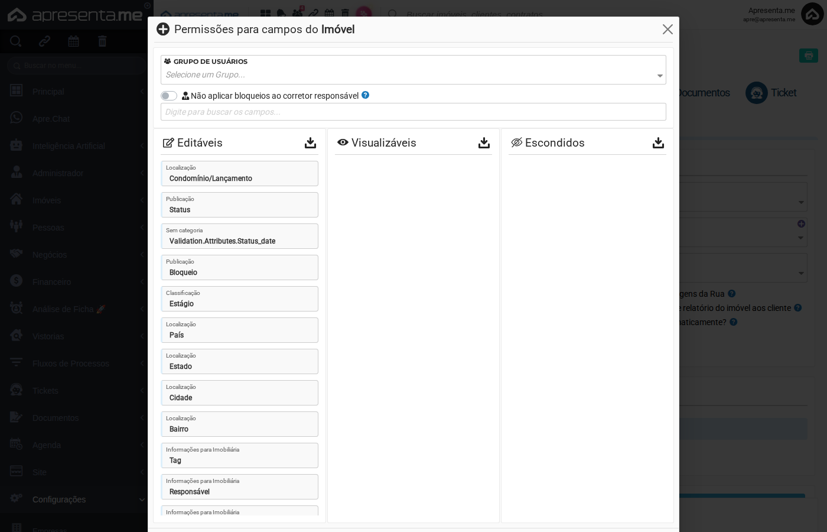Viewport: 827px width, 532px height.
Task: Click the blue plus icon in background form
Action: pos(801,223)
